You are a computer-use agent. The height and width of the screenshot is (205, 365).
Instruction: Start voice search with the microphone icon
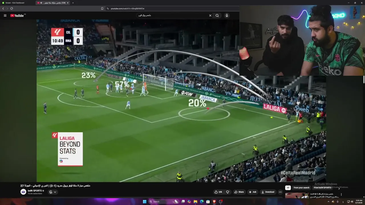pos(227,16)
